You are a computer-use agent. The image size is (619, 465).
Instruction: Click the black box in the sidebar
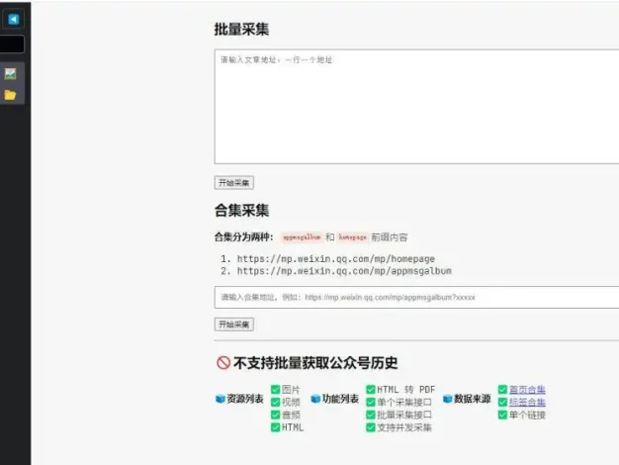click(x=12, y=45)
